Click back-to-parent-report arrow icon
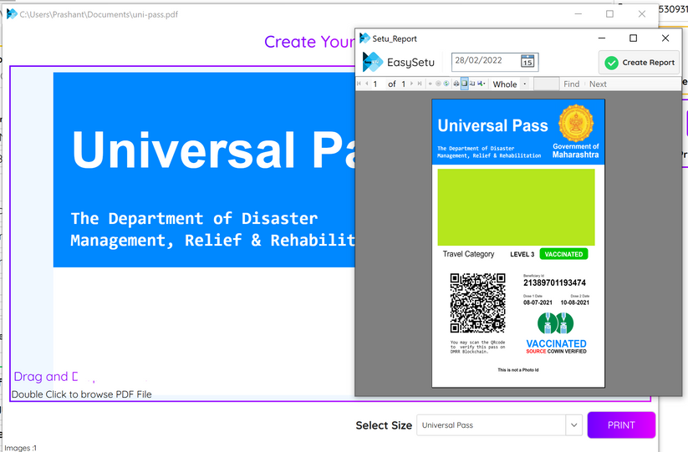688x452 pixels. [x=430, y=84]
